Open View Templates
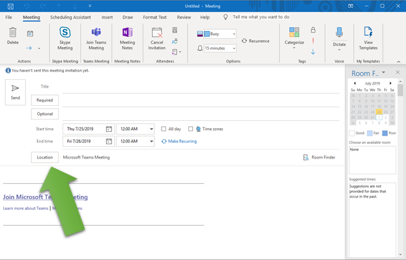Image resolution: width=406 pixels, height=260 pixels. click(368, 38)
